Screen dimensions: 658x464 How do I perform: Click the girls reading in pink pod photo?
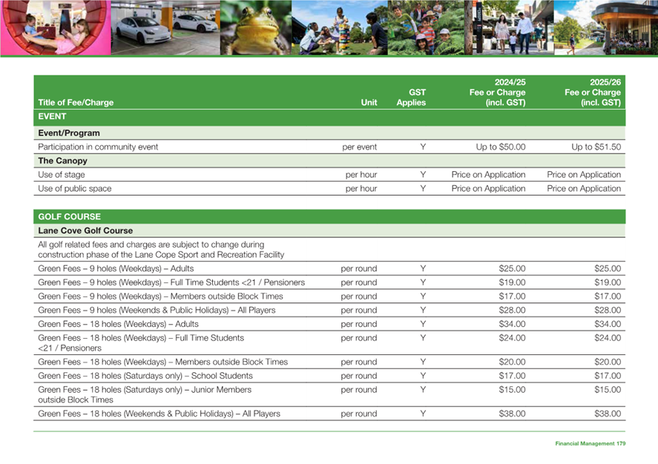[x=56, y=27]
